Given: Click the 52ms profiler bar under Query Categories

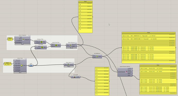Looking at the screenshot, I should tap(22, 44).
